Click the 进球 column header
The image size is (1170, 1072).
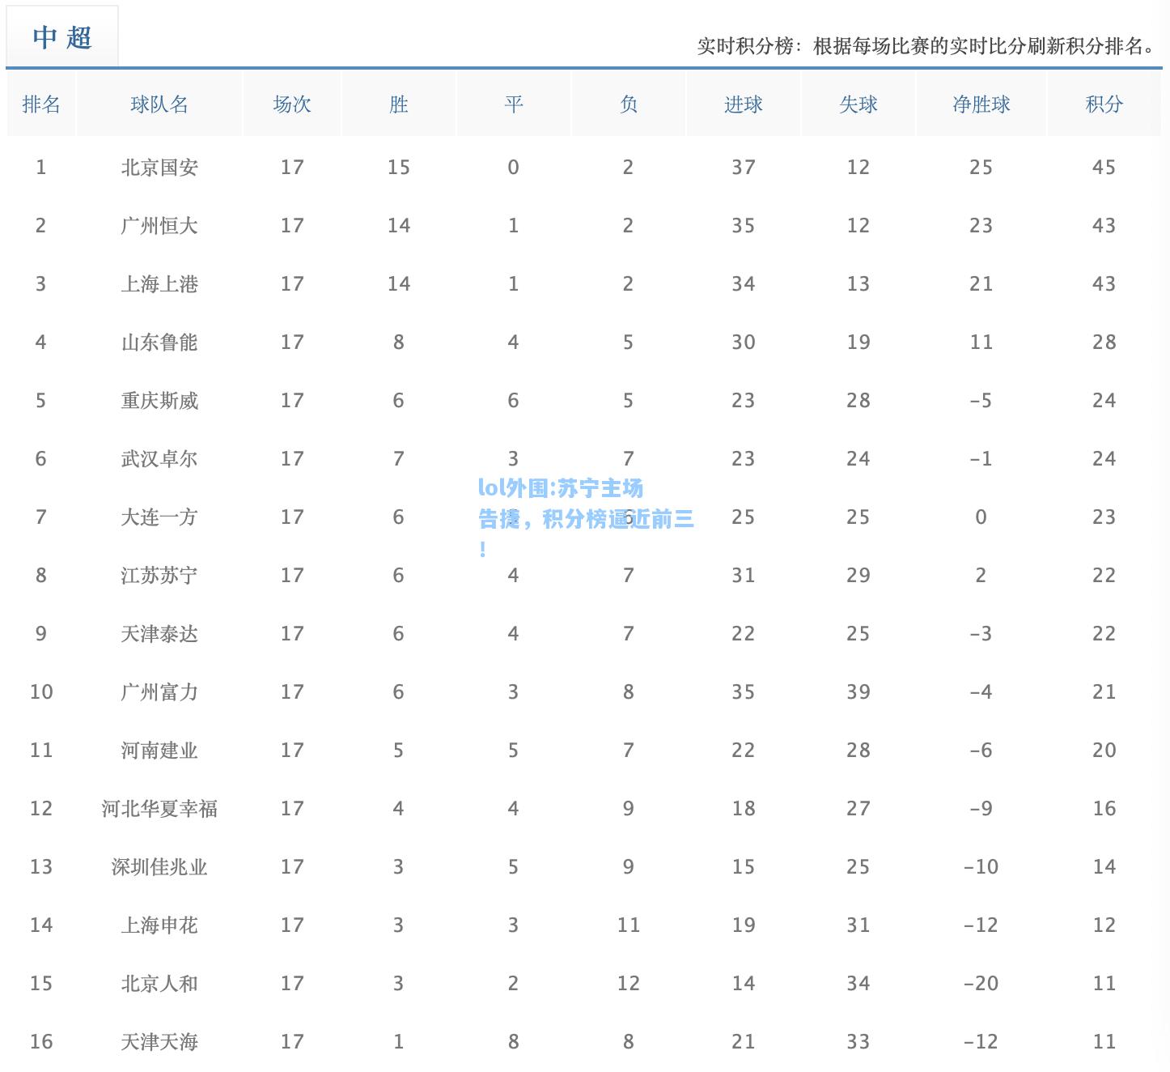coord(744,104)
